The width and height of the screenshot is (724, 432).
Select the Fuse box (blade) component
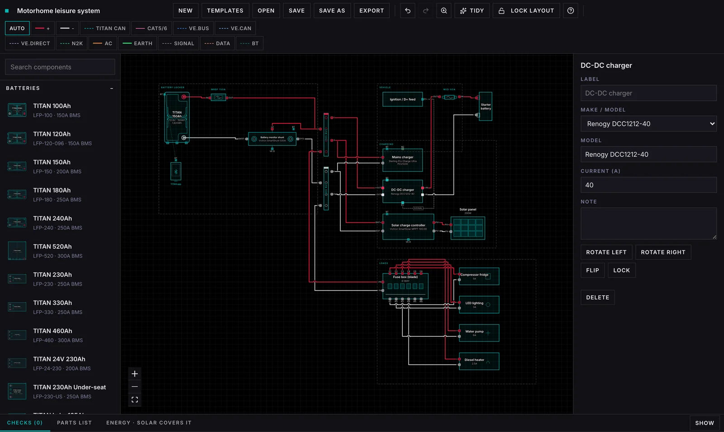click(405, 286)
